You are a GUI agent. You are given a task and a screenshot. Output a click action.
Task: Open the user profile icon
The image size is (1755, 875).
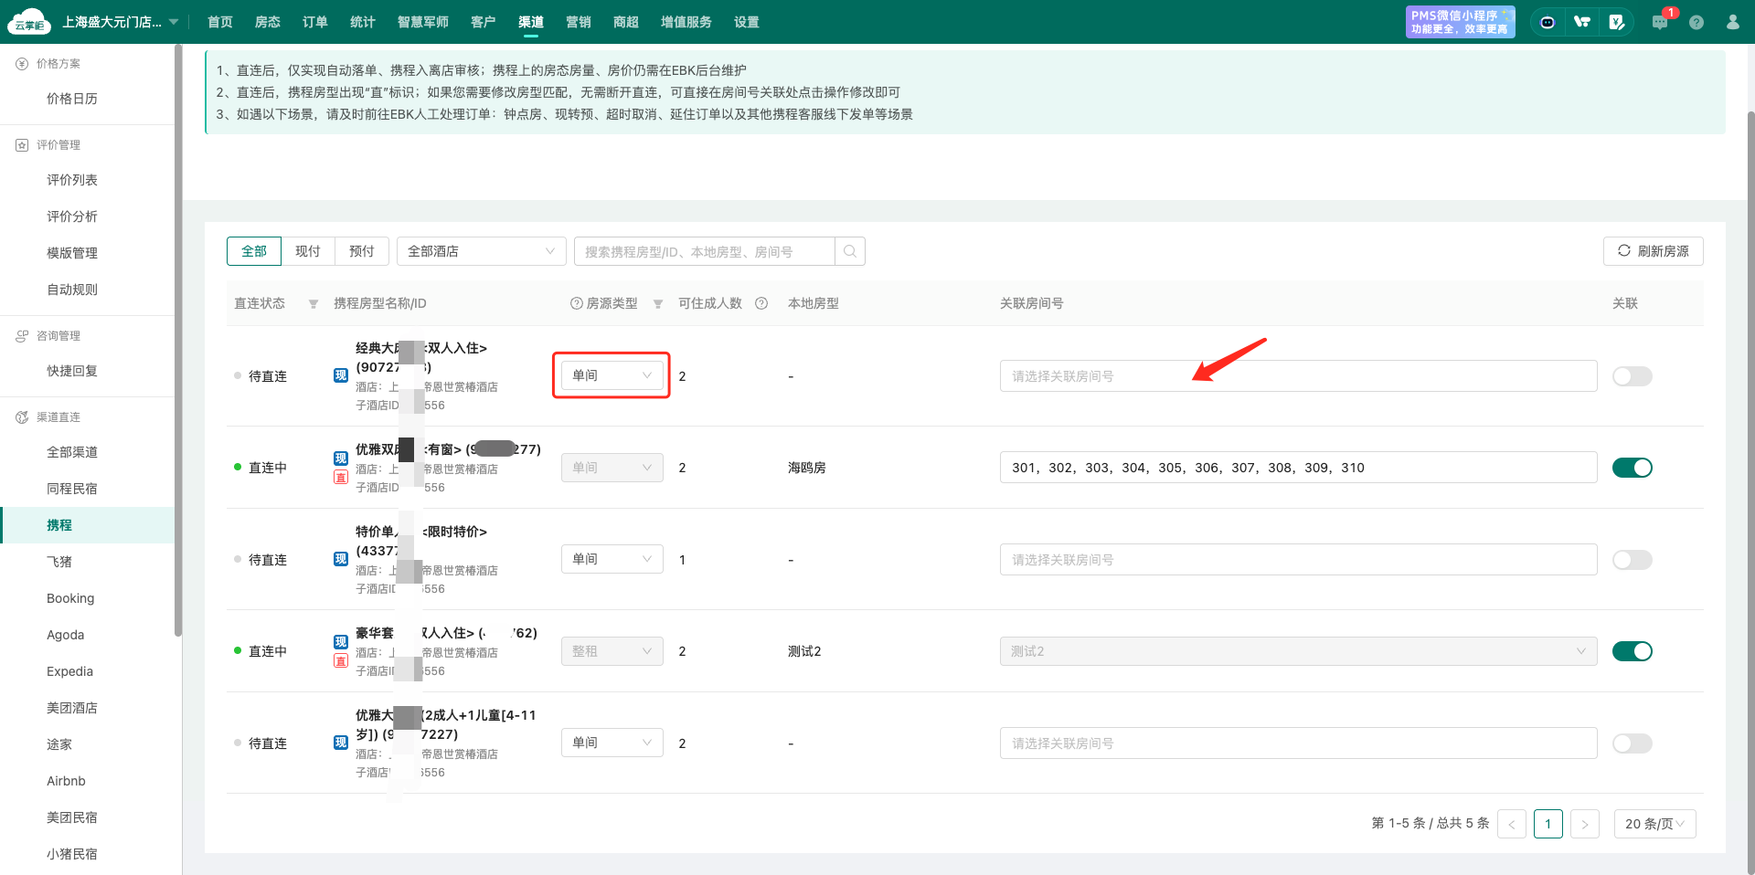(1732, 22)
